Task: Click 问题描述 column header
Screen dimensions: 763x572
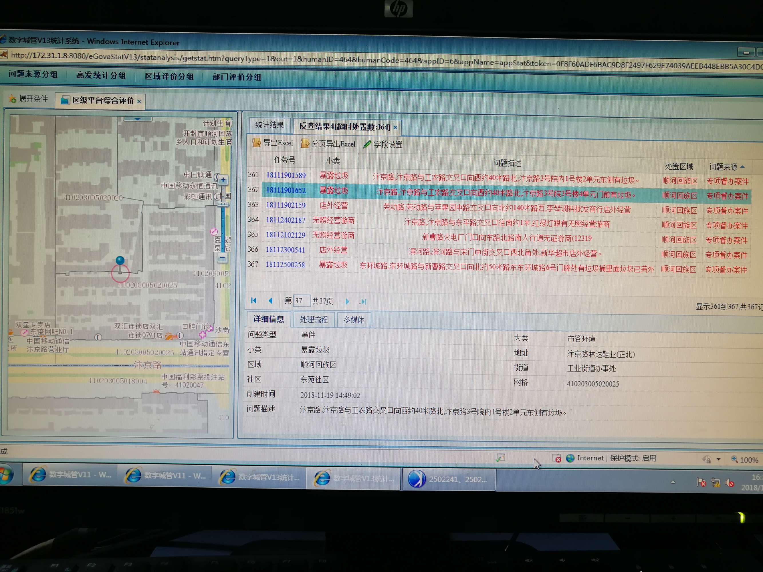Action: tap(507, 163)
